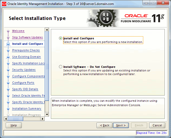Click the Skip Software Updates bullet icon
This screenshot has height=138, width=171.
[x=8, y=37]
